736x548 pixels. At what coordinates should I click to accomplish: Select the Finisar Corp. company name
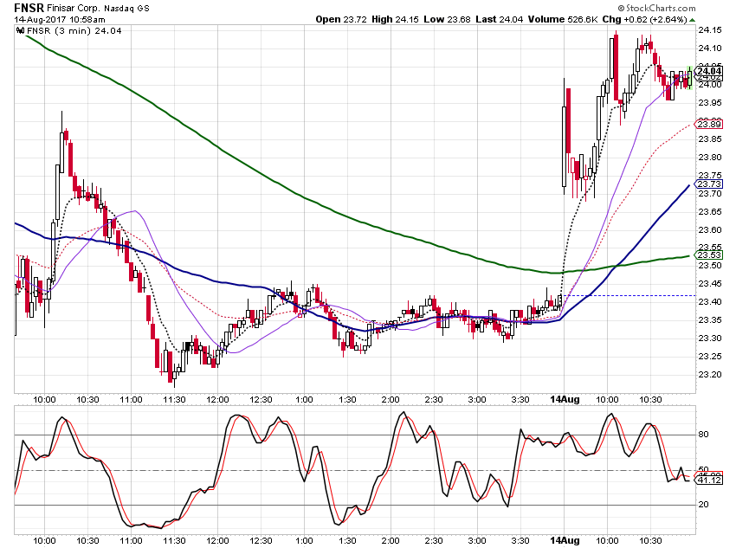coord(73,8)
